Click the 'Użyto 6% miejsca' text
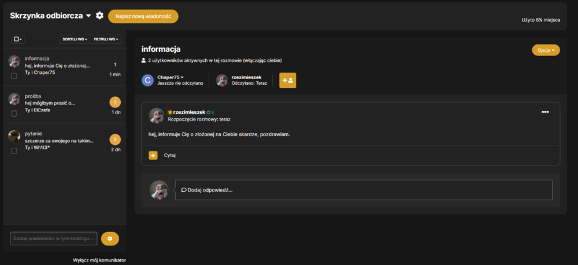Viewport: 578px width, 265px height. pyautogui.click(x=541, y=20)
